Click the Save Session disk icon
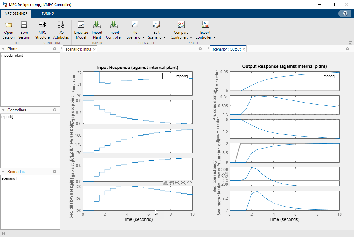This screenshot has width=354, height=237. click(x=24, y=25)
